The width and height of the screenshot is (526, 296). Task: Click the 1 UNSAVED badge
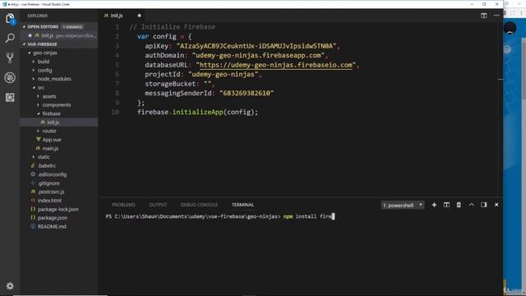click(x=72, y=27)
